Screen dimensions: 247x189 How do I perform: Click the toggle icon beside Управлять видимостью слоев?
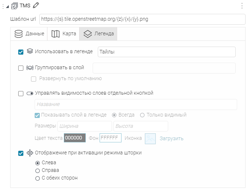click(x=30, y=93)
